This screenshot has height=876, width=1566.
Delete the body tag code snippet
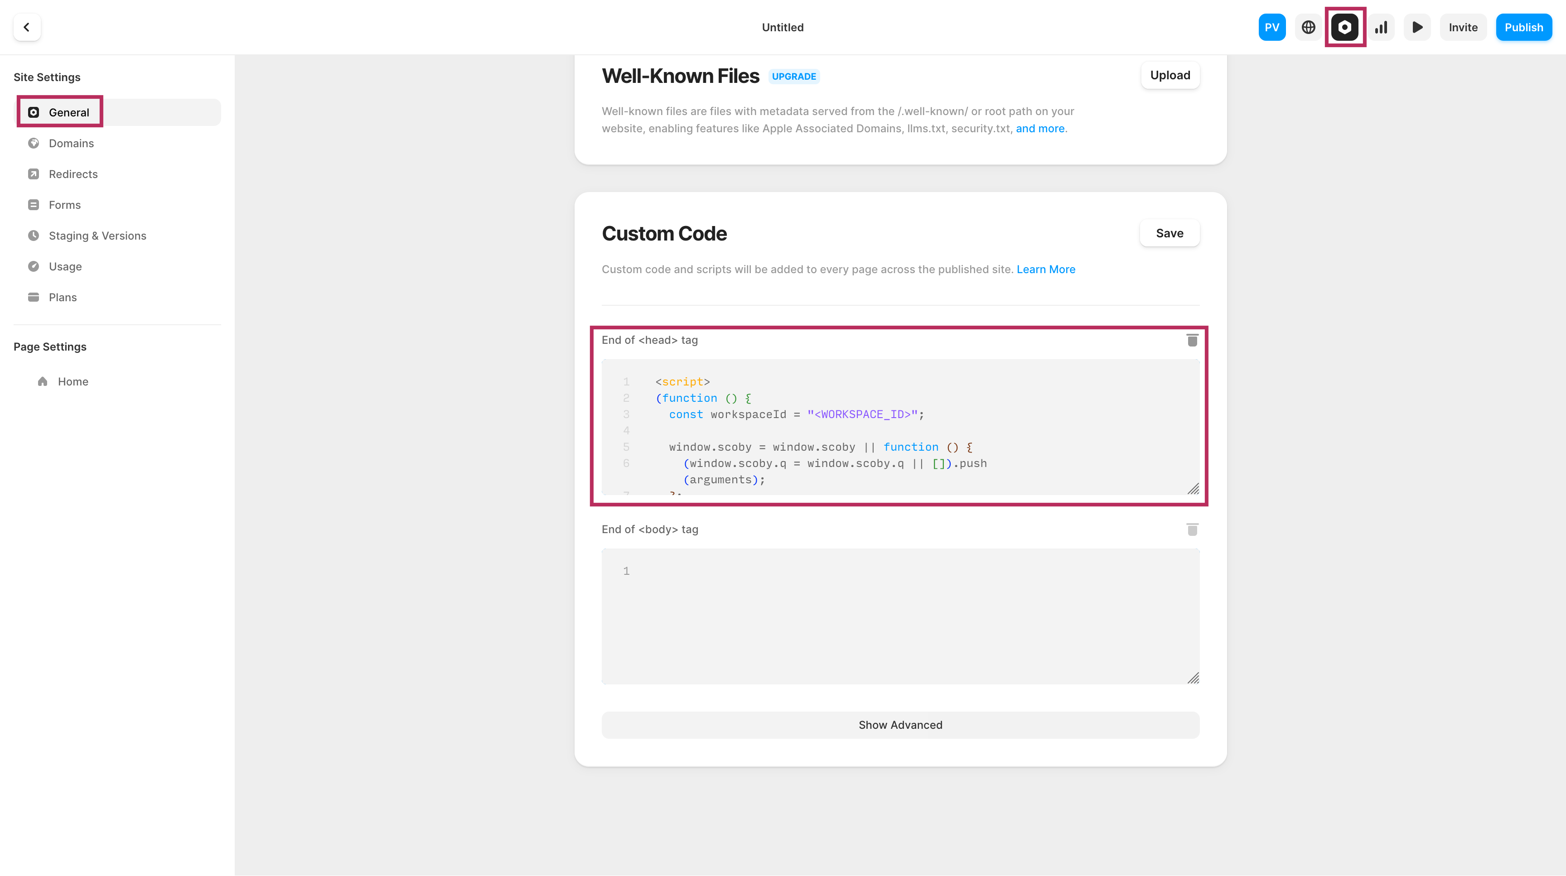tap(1192, 530)
